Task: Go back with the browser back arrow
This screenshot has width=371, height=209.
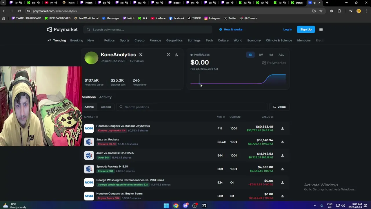Action: (4, 11)
